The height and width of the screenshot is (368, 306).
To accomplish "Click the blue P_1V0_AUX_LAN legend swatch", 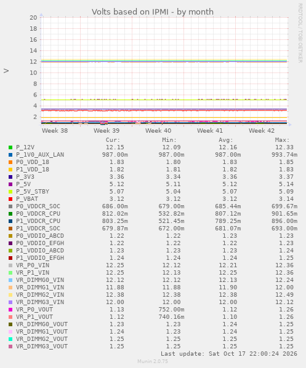I will pos(10,155).
